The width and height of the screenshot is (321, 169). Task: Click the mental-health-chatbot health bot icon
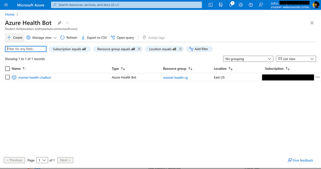click(14, 77)
